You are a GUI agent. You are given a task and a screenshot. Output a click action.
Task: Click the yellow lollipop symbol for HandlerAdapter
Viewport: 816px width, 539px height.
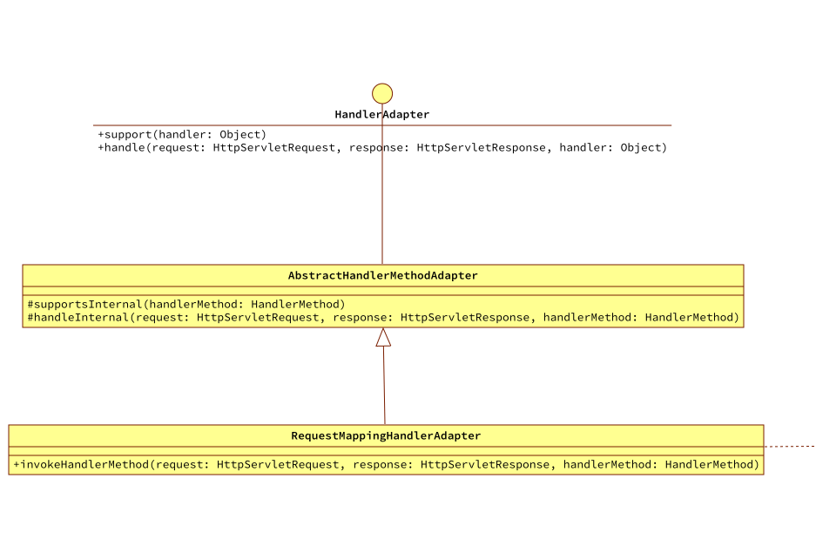click(x=382, y=93)
